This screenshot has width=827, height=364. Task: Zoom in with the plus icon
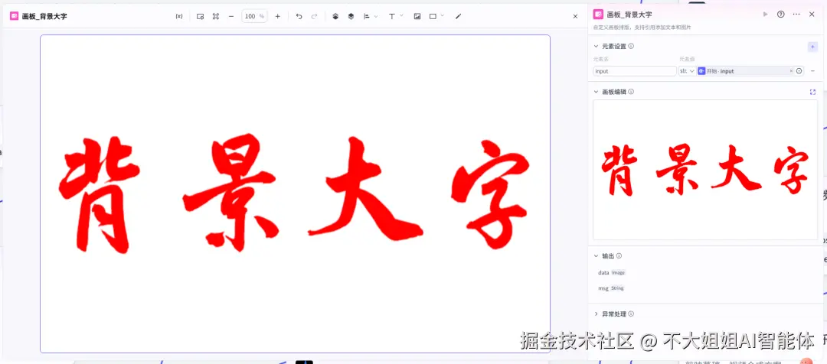(x=278, y=16)
